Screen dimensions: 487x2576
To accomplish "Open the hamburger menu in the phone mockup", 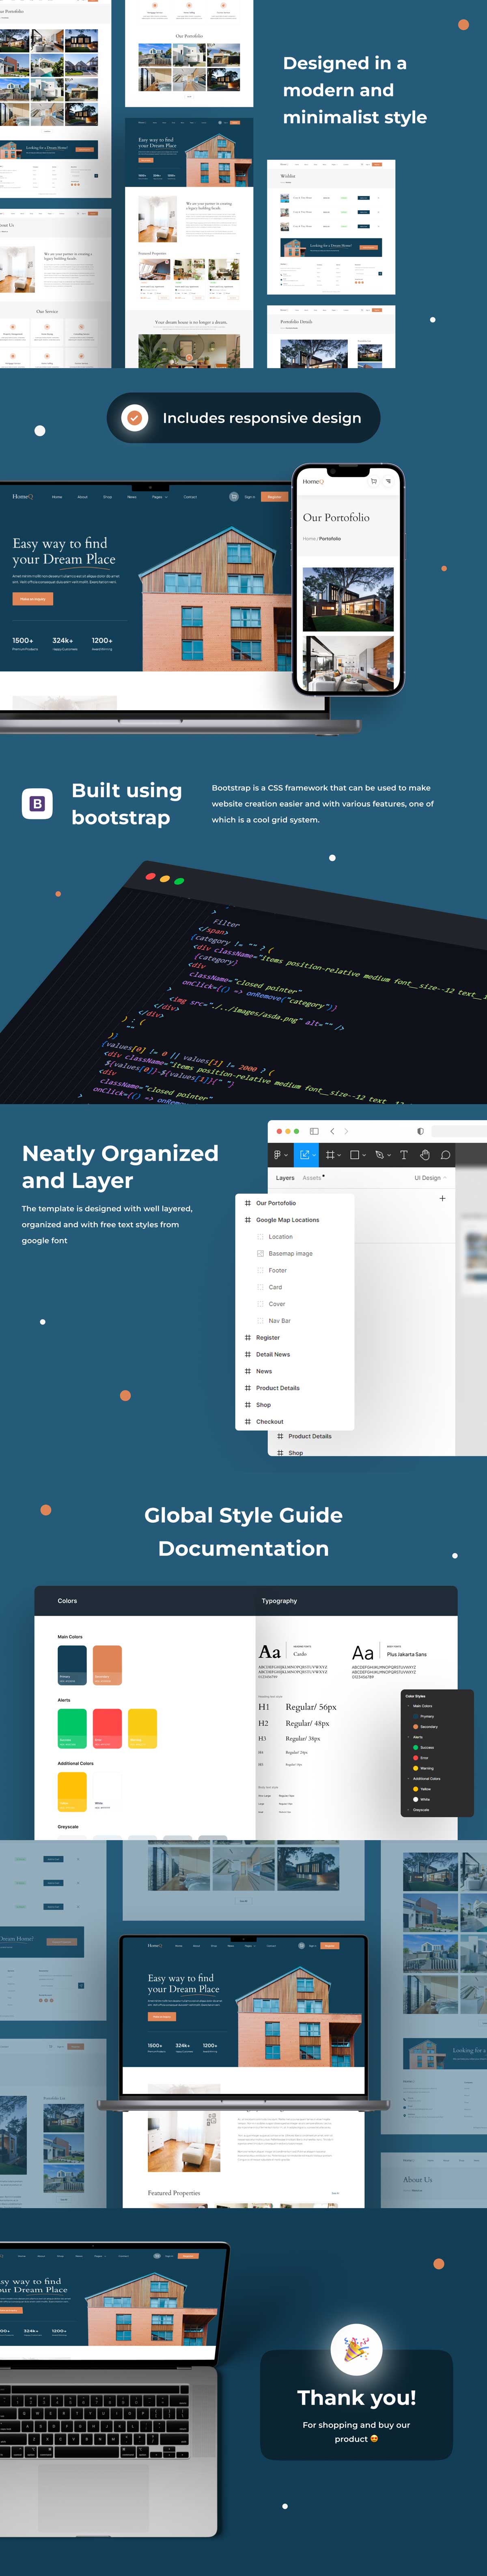I will pyautogui.click(x=388, y=481).
